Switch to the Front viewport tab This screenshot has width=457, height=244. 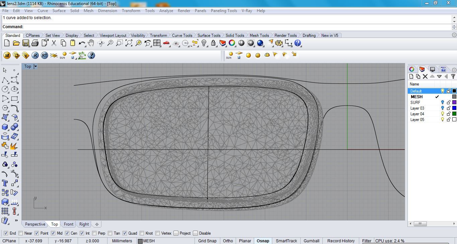click(68, 224)
